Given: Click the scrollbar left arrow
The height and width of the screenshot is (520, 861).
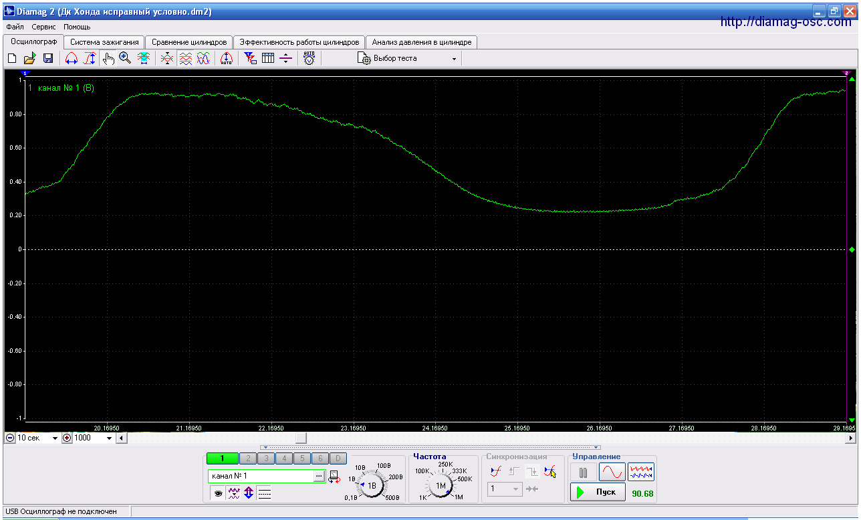Looking at the screenshot, I should click(121, 438).
